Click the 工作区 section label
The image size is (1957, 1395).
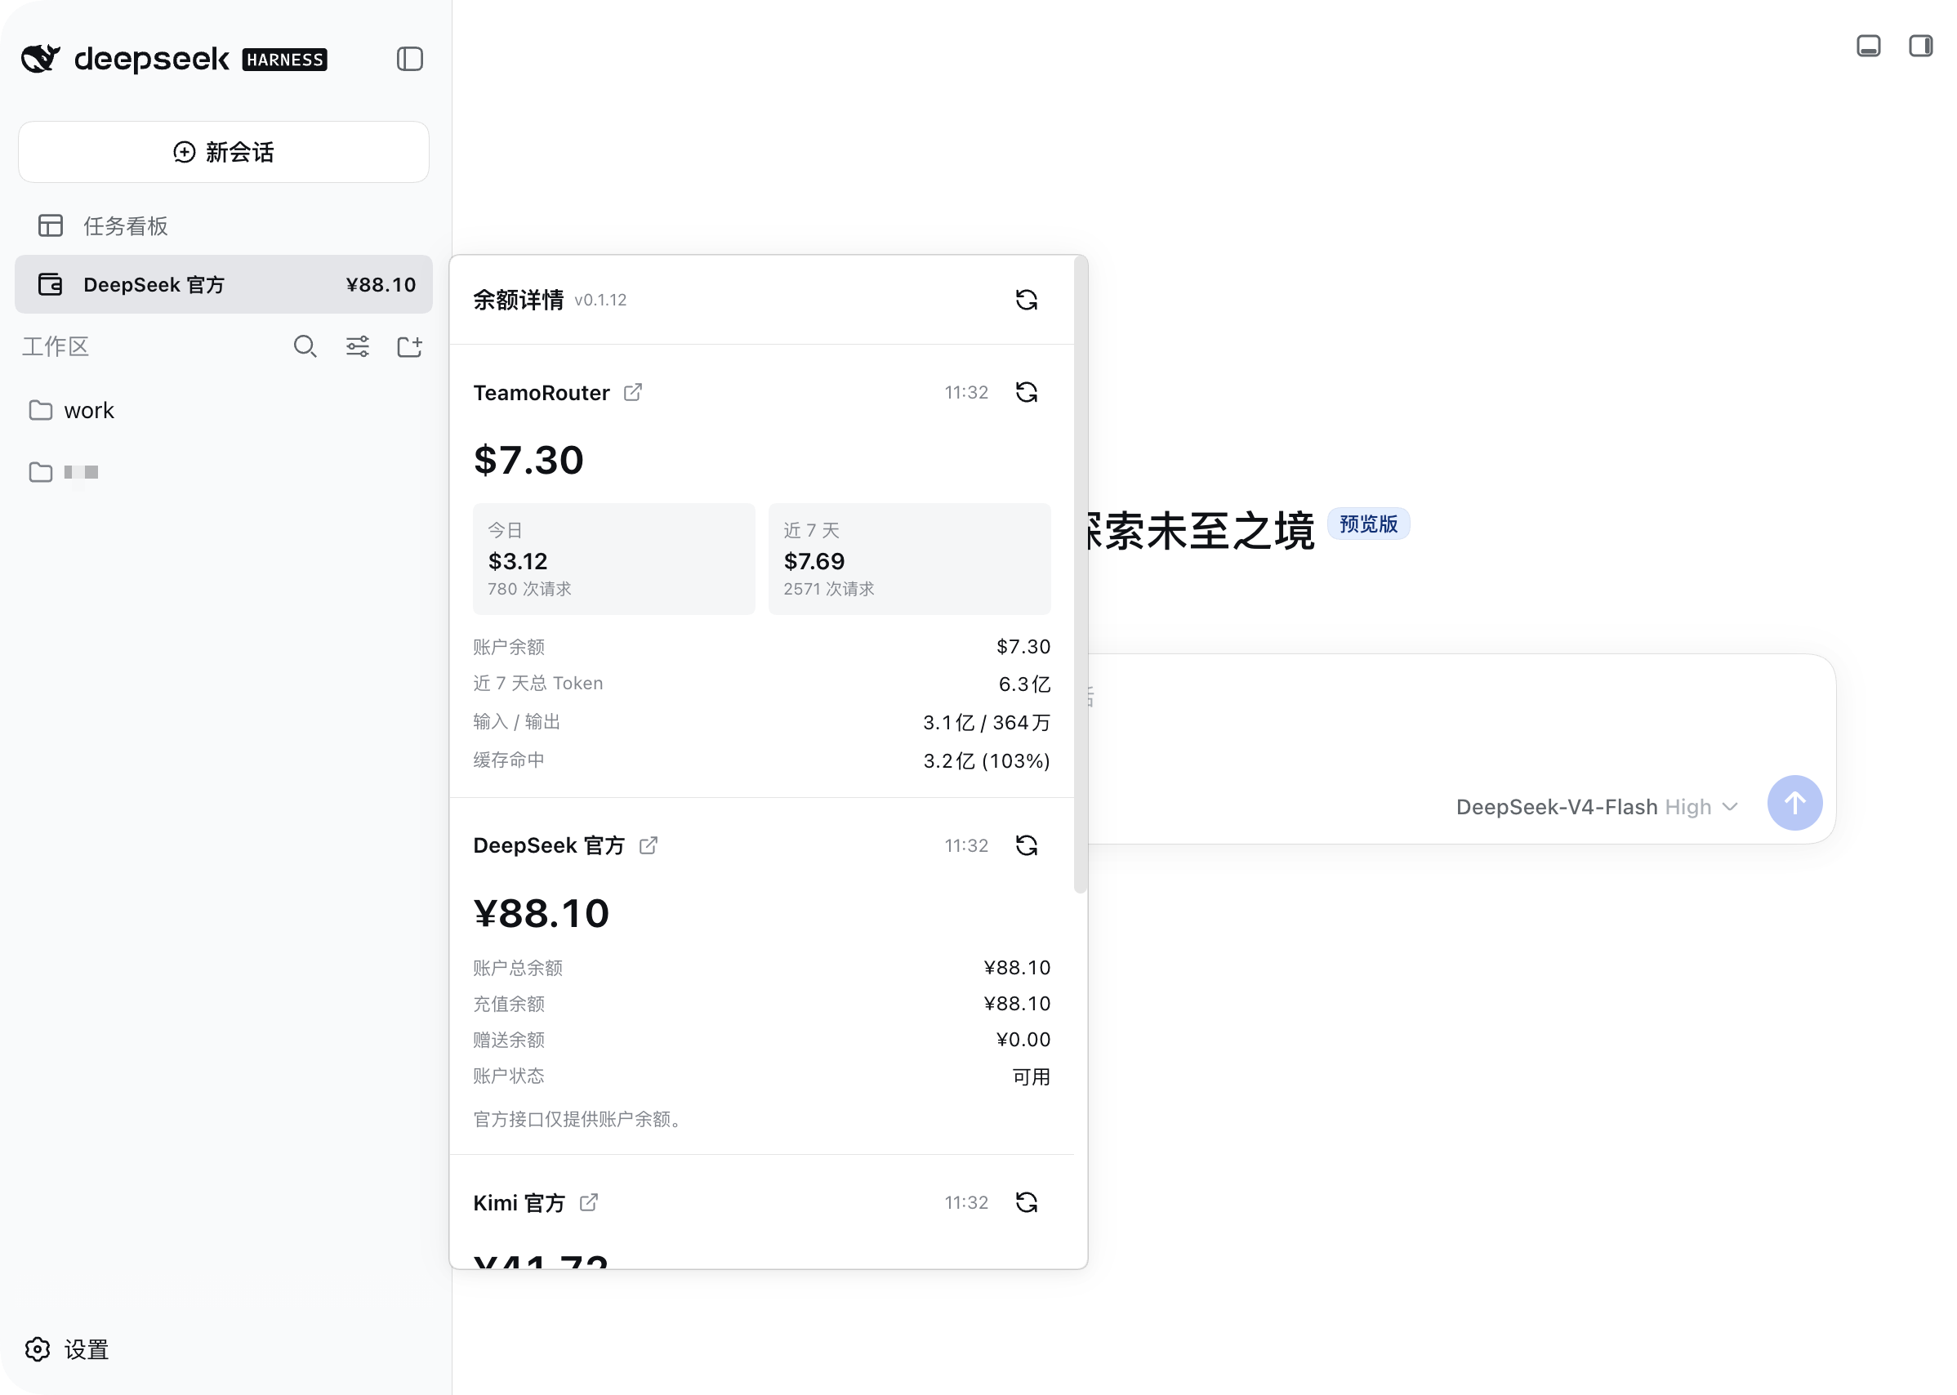[x=56, y=347]
